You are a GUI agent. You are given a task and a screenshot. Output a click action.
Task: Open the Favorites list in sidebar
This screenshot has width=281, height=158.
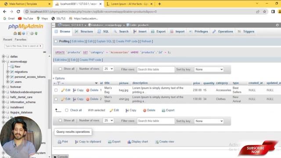[21, 39]
